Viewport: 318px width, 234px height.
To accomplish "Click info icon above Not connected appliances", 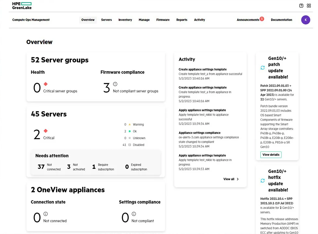I will tap(46, 214).
